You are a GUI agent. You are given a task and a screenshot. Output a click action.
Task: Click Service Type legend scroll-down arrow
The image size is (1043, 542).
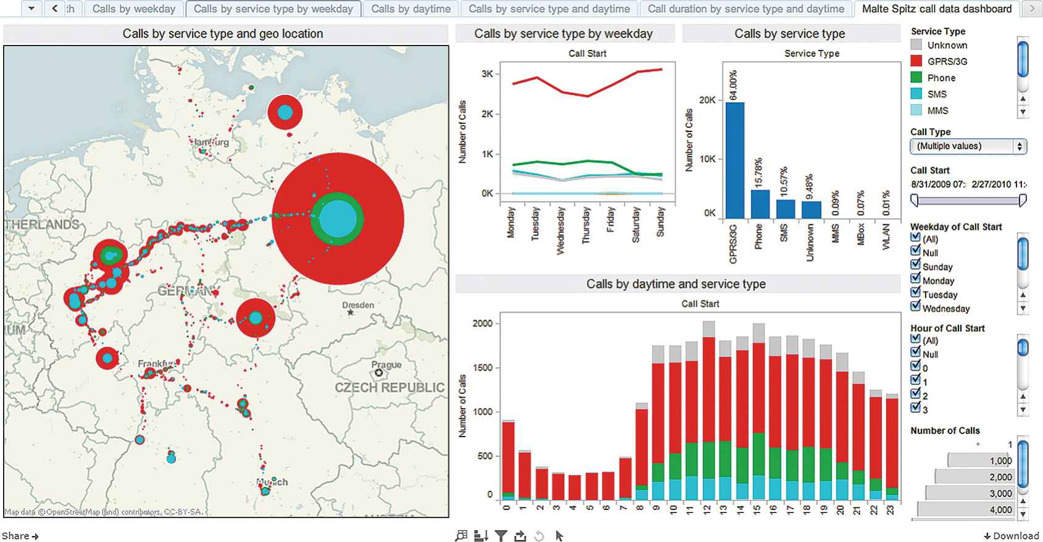(1023, 112)
